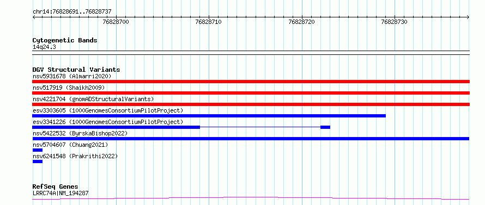Click the blue bar under esv3303605
The height and width of the screenshot is (205, 485).
(x=209, y=116)
